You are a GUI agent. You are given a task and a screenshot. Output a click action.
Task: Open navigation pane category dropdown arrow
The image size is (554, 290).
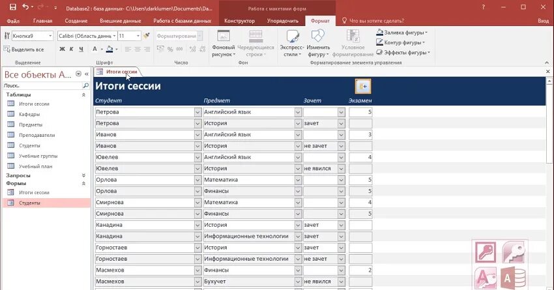click(x=78, y=74)
